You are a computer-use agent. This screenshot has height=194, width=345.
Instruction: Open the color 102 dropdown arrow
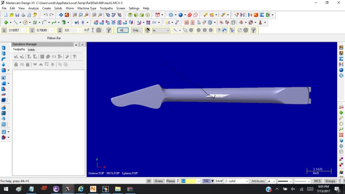[212, 181]
